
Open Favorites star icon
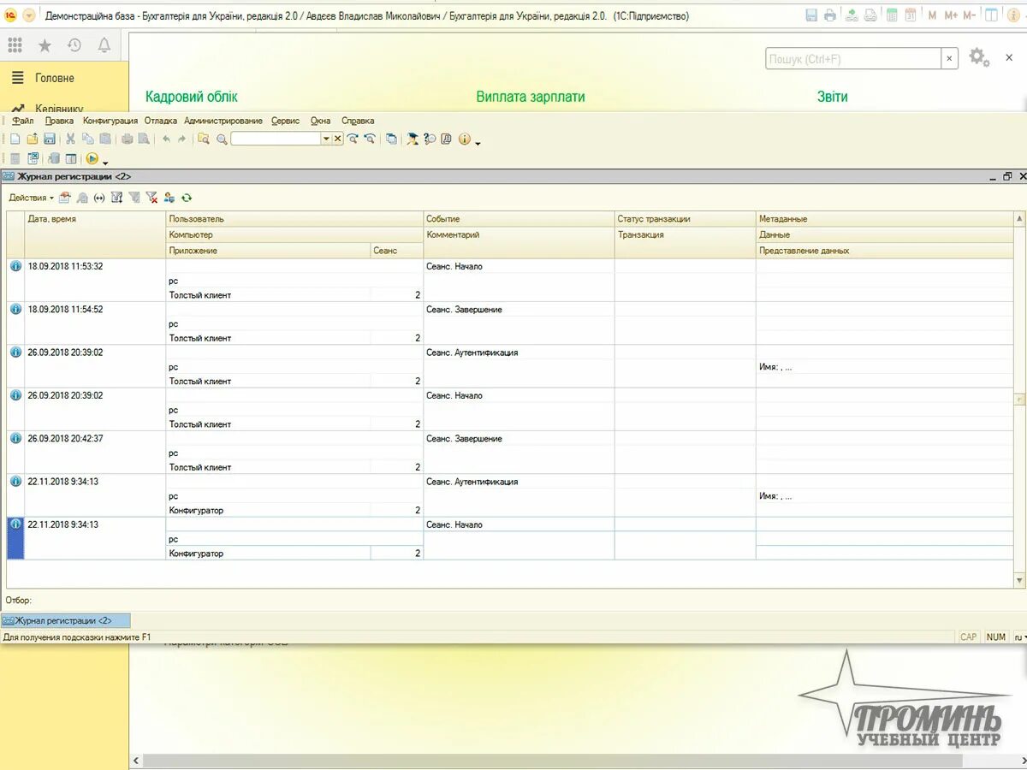[x=45, y=45]
